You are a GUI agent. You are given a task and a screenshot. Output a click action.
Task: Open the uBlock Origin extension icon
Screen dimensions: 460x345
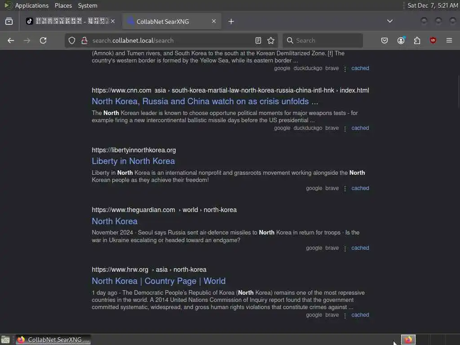click(x=433, y=40)
